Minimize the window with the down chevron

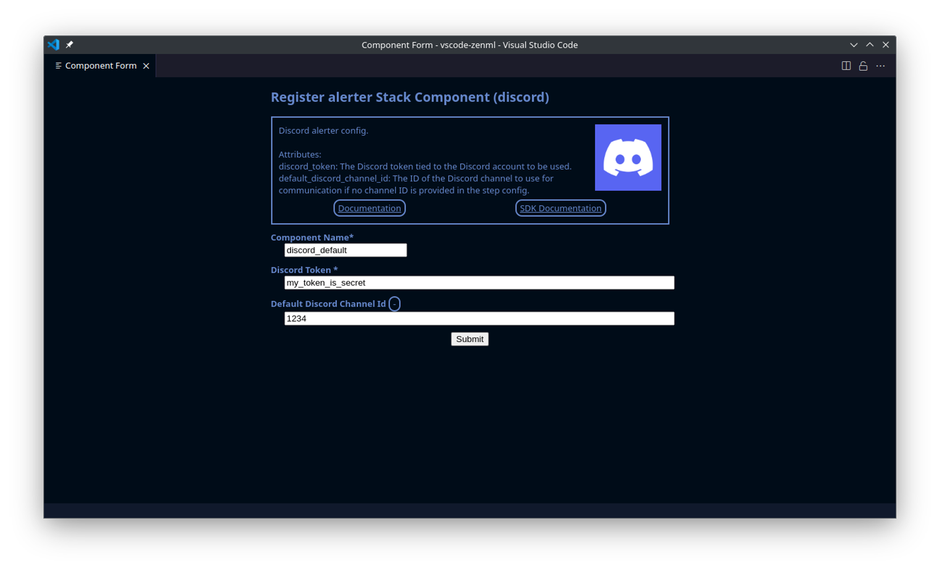tap(854, 45)
